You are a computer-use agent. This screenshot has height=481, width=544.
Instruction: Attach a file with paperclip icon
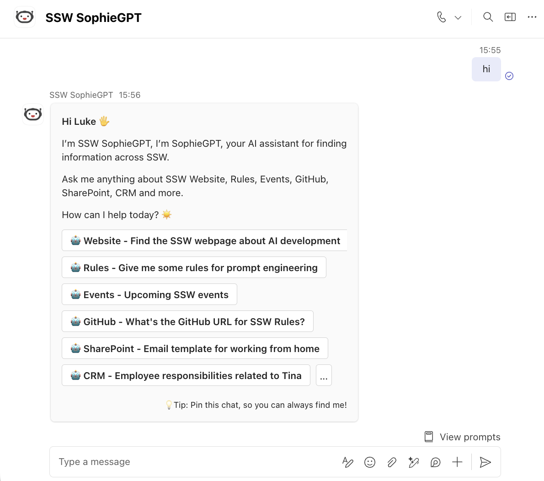(392, 462)
